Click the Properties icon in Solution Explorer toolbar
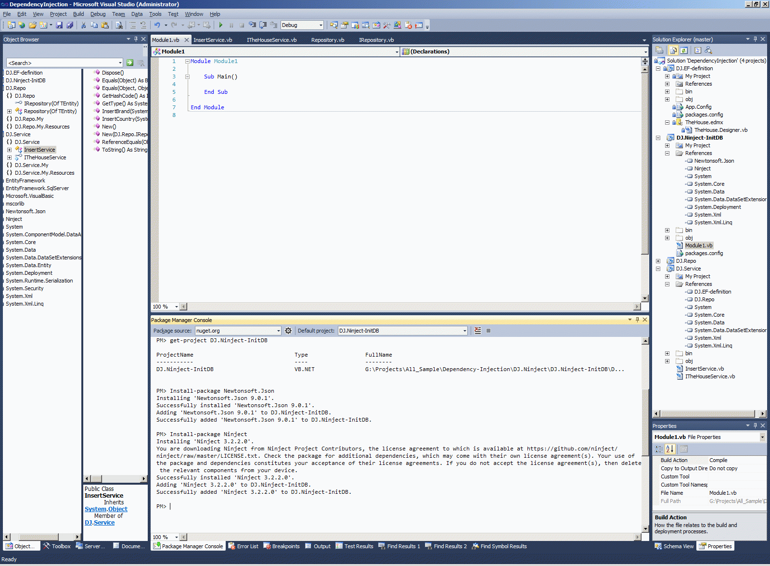Screen dimensions: 770x566 (659, 50)
